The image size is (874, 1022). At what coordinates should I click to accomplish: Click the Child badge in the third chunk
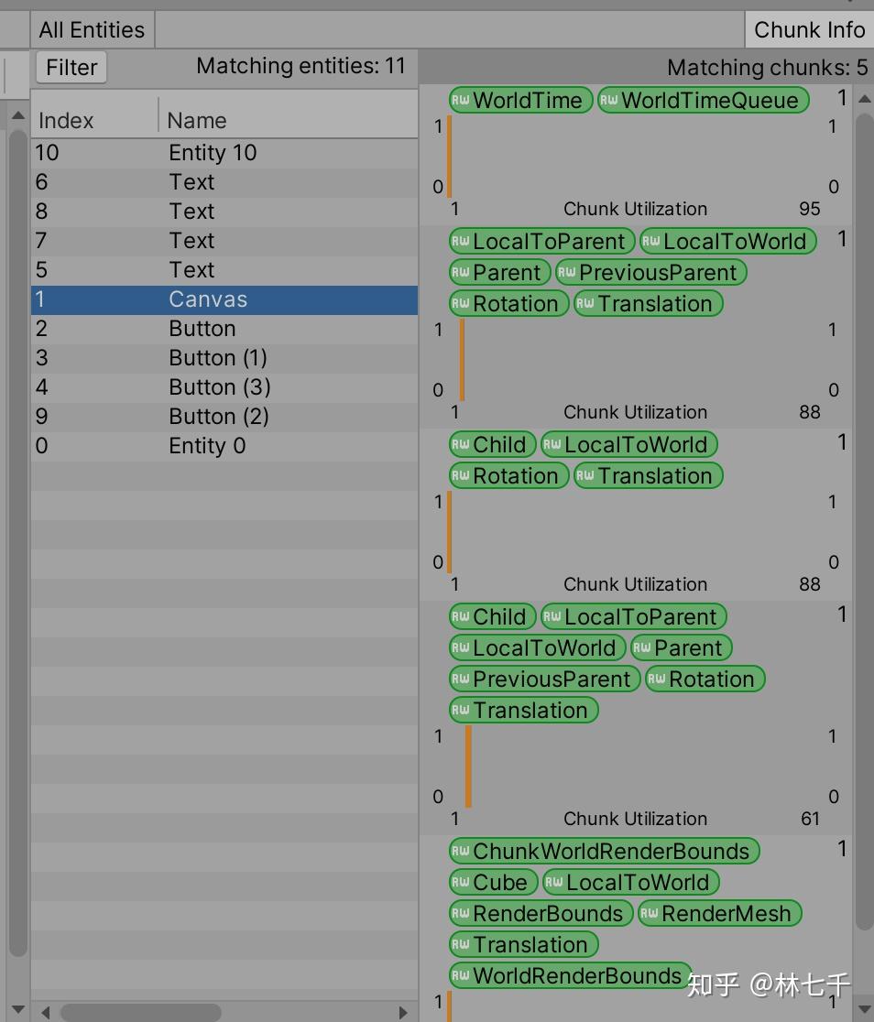492,444
